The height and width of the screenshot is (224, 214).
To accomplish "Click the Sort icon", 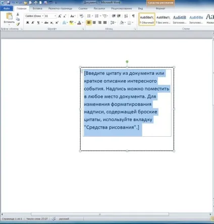I will (126, 16).
